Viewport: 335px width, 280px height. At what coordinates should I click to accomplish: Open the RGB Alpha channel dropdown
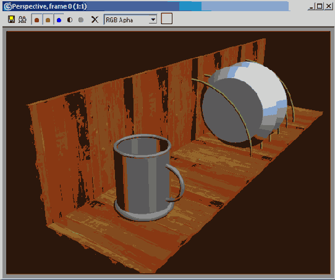pos(130,20)
